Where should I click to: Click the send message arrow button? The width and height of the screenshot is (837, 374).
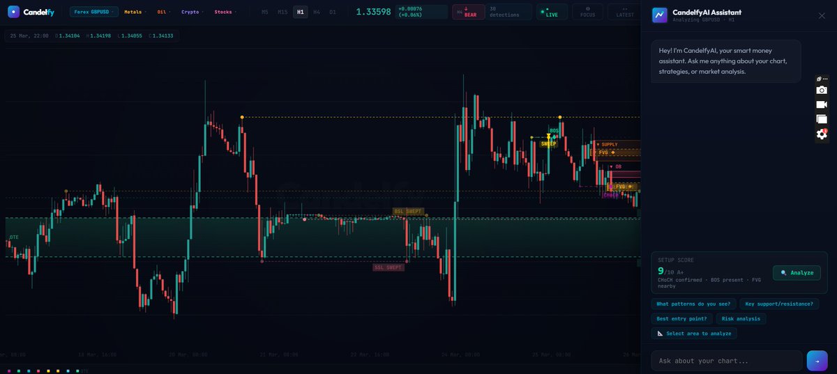coord(817,361)
